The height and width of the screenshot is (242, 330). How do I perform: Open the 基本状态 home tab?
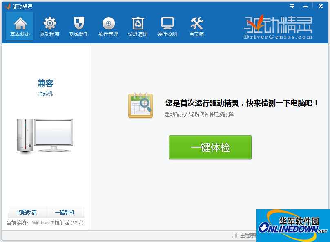(x=19, y=26)
